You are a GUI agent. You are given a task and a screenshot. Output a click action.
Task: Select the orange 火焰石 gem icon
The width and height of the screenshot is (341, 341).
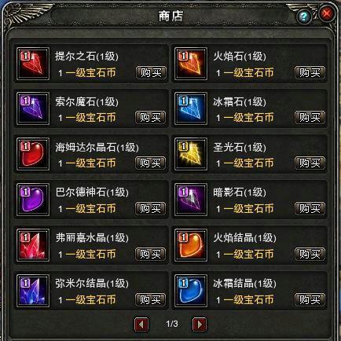pyautogui.click(x=191, y=64)
